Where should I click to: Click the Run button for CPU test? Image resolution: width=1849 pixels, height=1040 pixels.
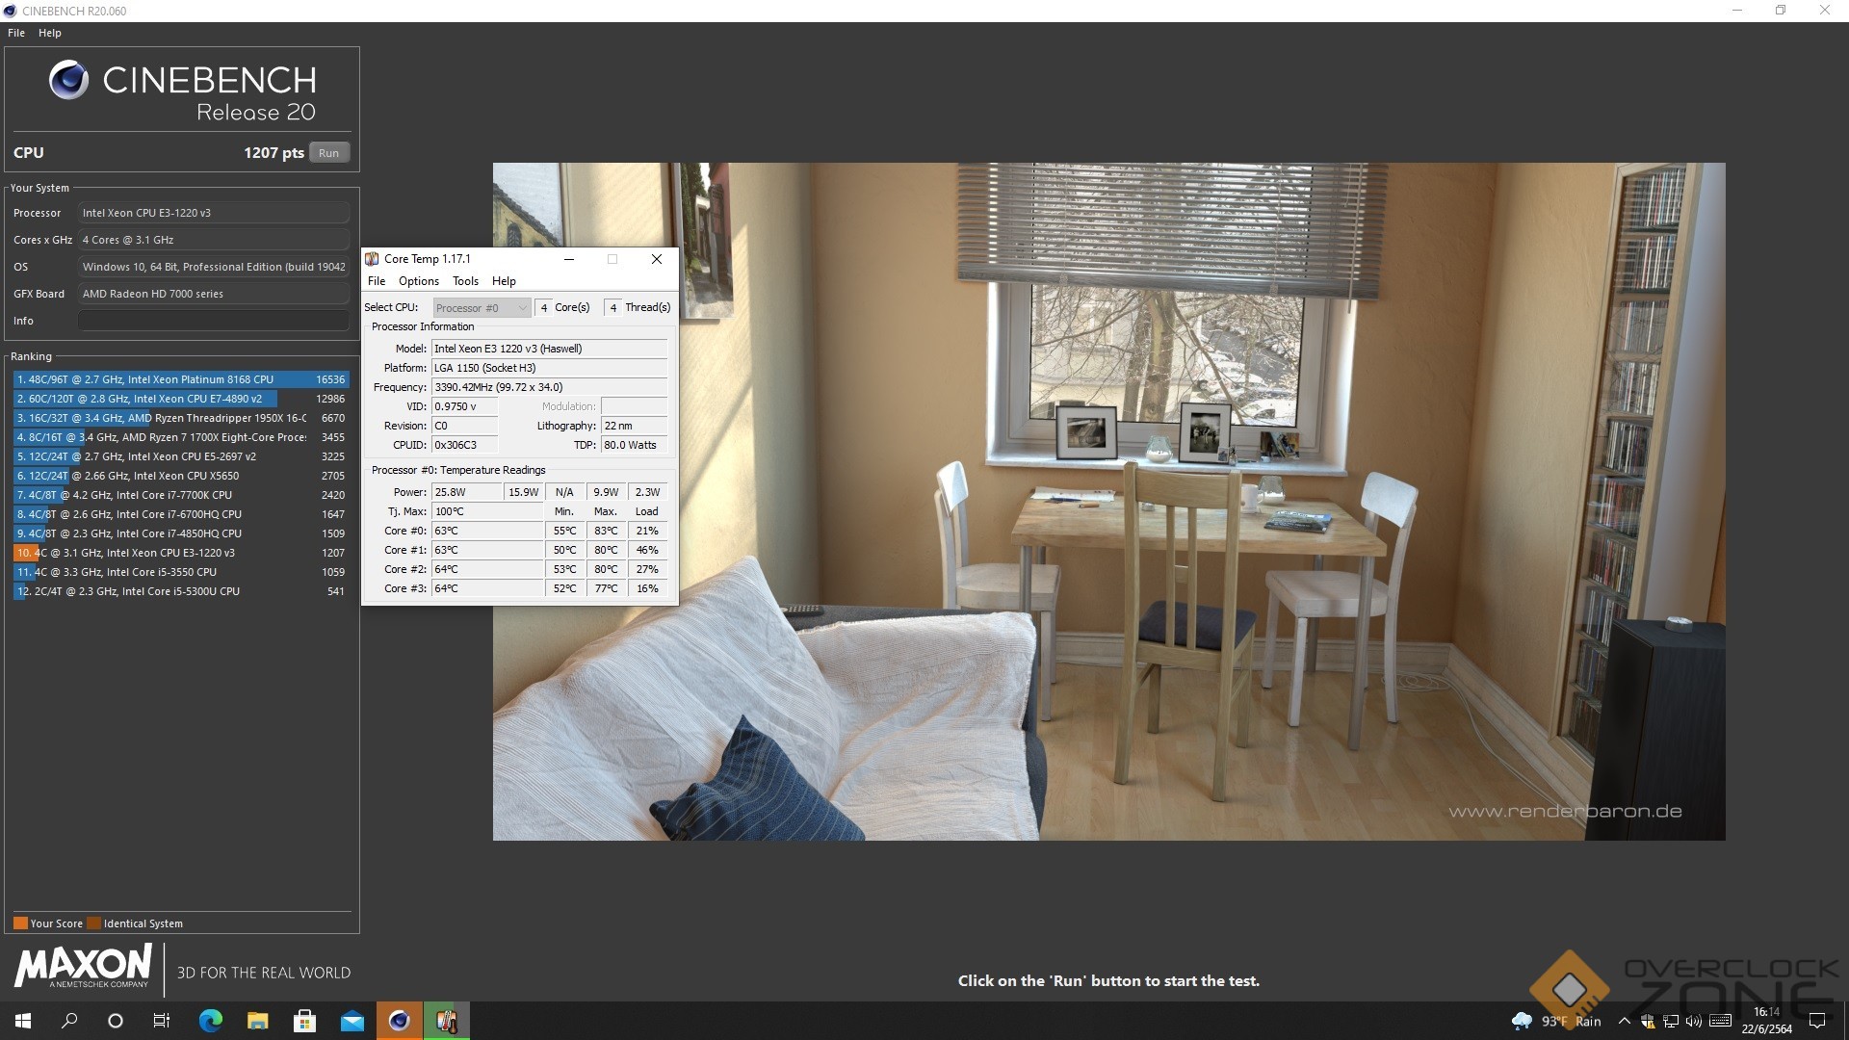click(x=328, y=153)
